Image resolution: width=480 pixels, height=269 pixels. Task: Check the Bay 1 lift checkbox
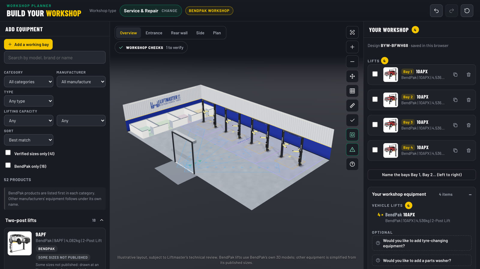(375, 74)
